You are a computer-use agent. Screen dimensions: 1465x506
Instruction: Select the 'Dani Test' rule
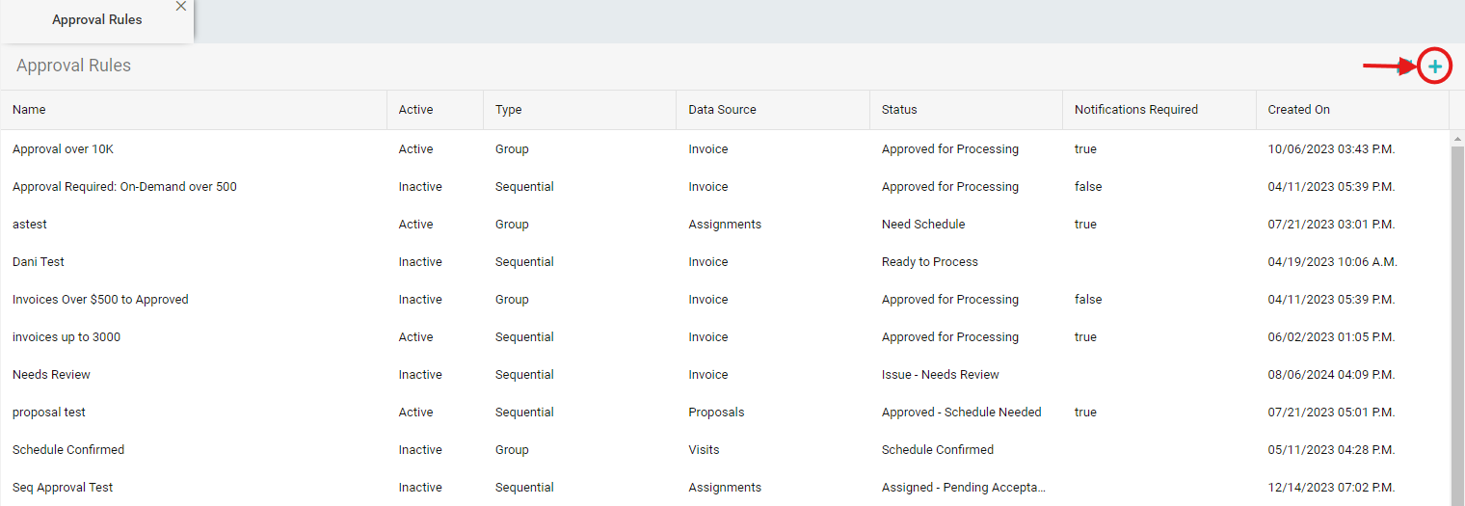pyautogui.click(x=39, y=262)
